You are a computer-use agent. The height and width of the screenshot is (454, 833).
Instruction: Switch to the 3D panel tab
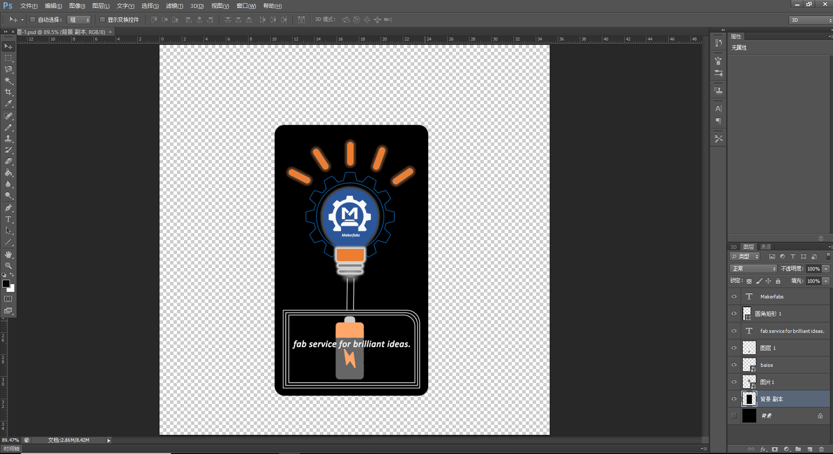(x=734, y=247)
